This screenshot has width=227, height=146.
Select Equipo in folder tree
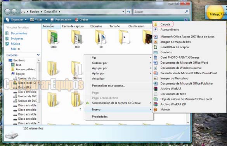[x=20, y=74]
